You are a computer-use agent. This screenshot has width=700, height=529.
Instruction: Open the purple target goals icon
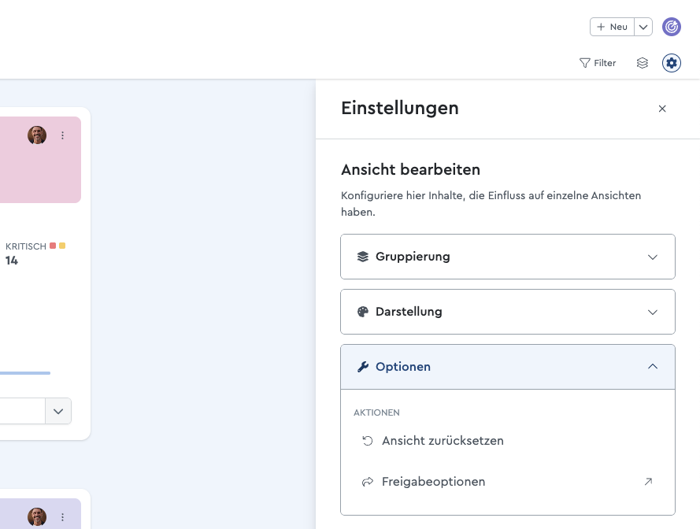[671, 27]
